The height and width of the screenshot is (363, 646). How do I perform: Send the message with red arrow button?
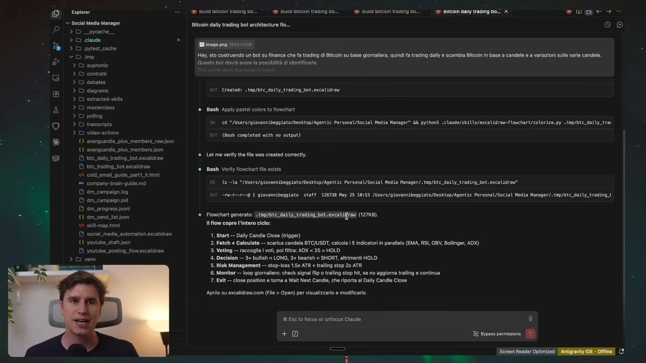531,334
